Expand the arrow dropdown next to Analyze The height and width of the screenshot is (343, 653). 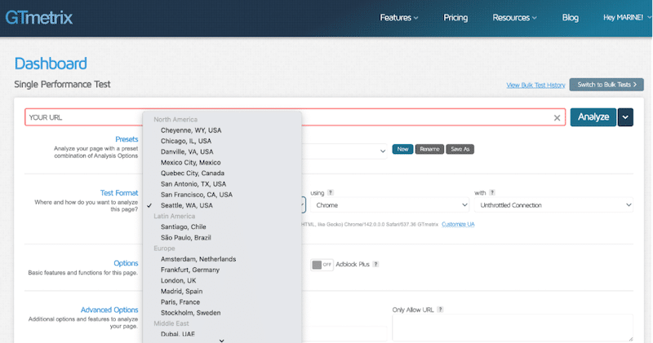(x=626, y=117)
